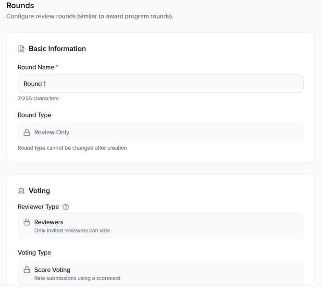Click the Voting section heading text
Screen dimensions: 322x291
[39, 191]
